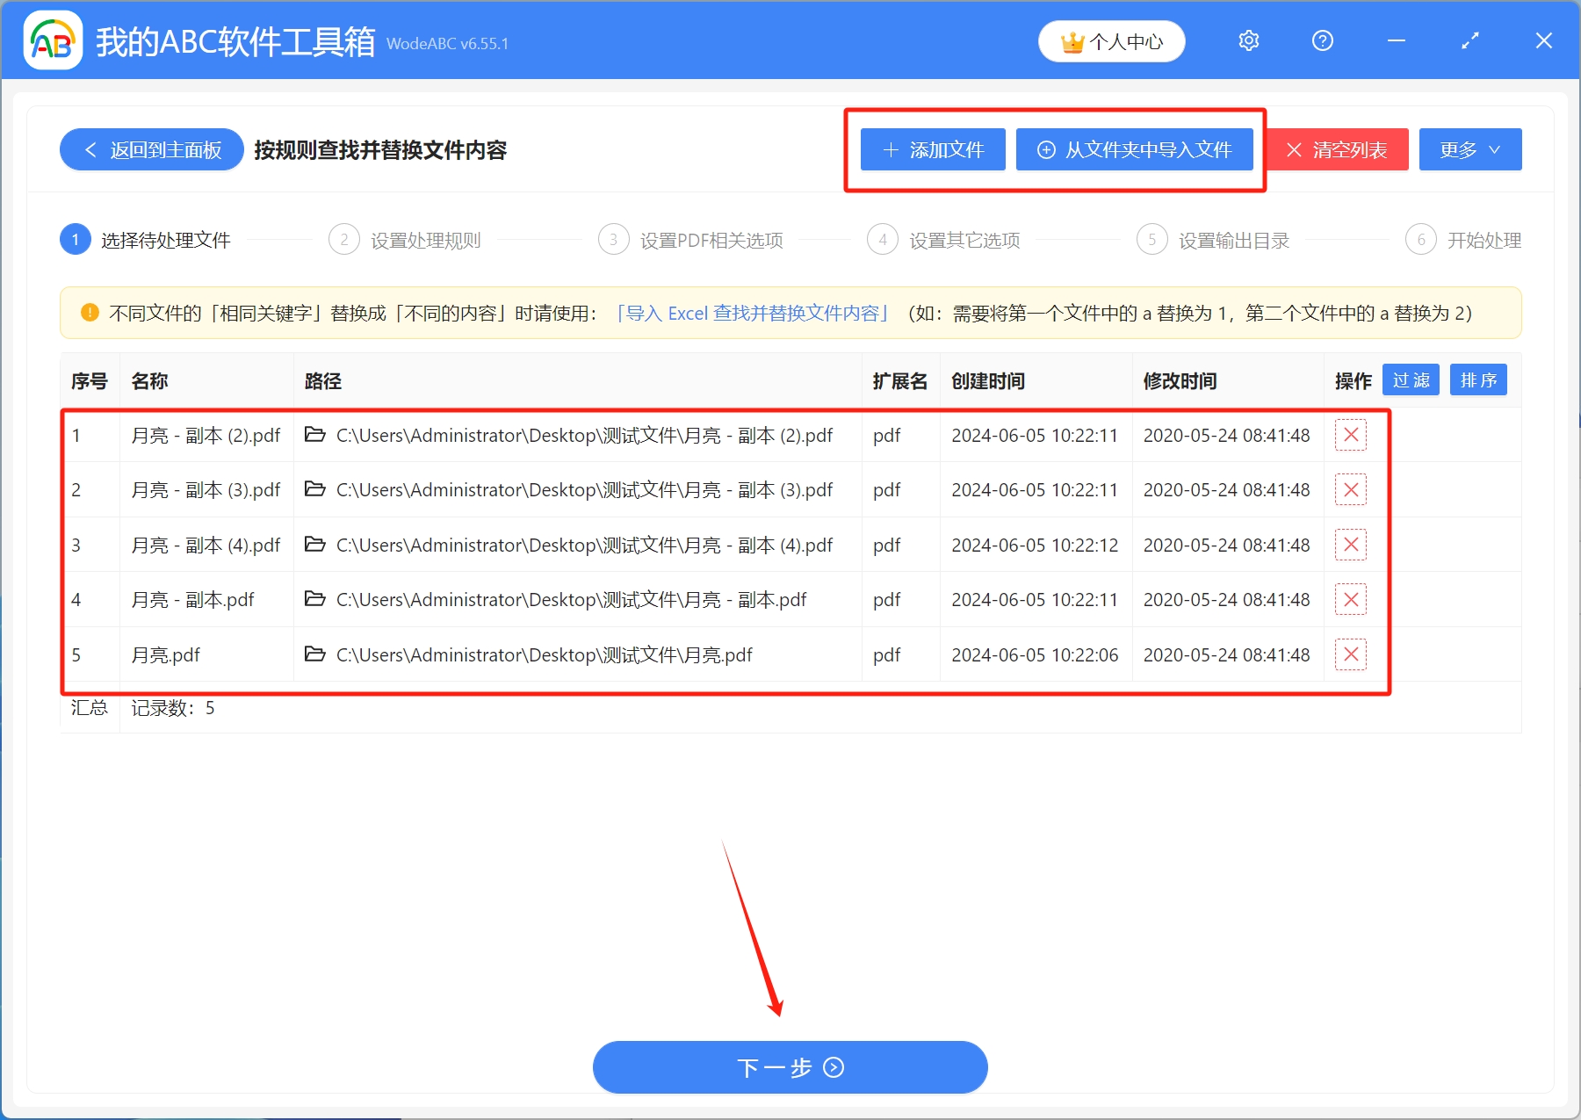Remove 月亮.pdf using its red X icon
Viewport: 1581px width, 1120px height.
[1351, 654]
